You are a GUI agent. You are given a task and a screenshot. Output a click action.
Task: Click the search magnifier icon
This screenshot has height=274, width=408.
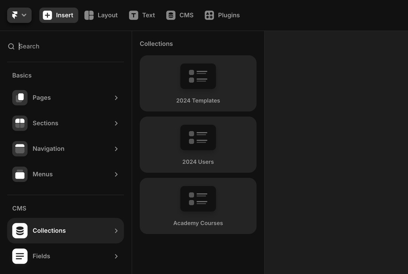tap(11, 46)
